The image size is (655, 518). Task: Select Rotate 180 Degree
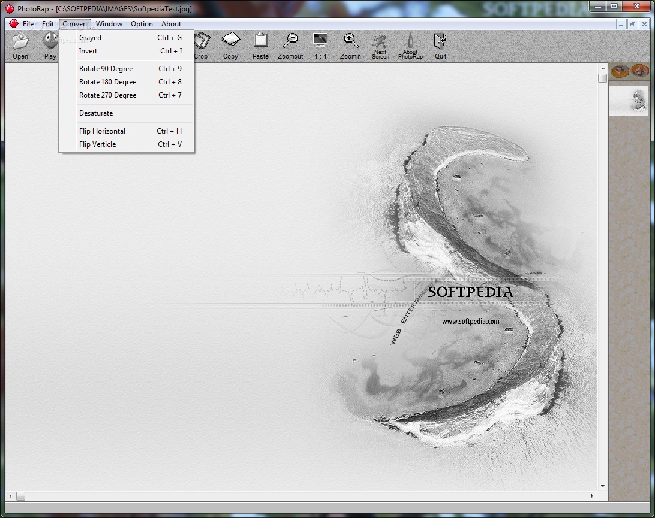point(126,82)
